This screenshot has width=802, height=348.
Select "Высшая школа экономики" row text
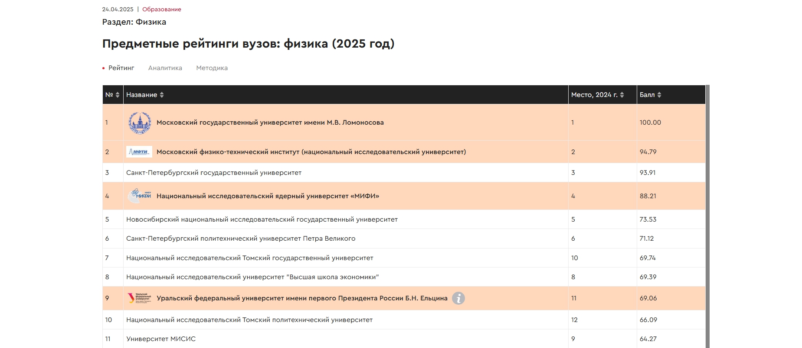(x=252, y=277)
